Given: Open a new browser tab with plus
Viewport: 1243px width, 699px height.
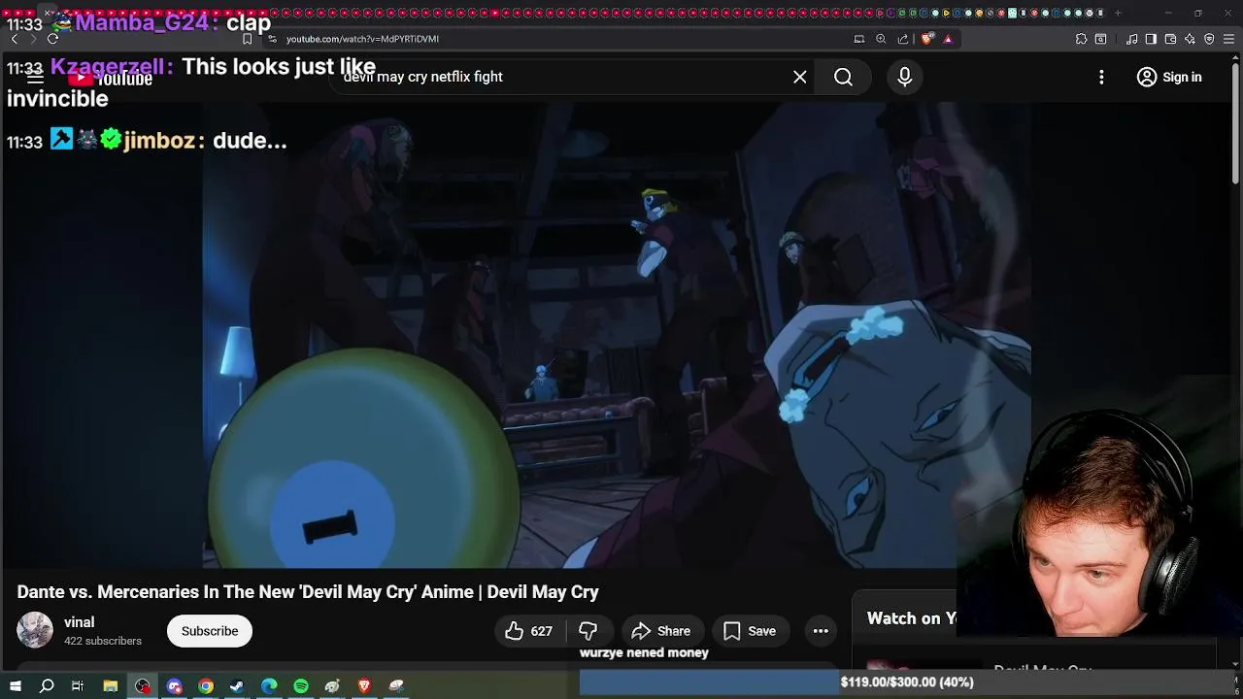Looking at the screenshot, I should [x=1118, y=13].
